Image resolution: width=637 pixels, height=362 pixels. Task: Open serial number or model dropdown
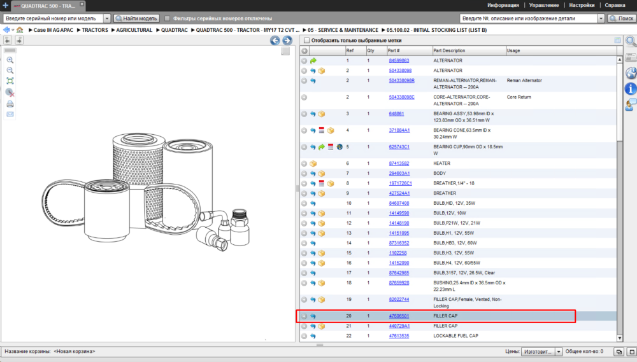click(x=107, y=18)
